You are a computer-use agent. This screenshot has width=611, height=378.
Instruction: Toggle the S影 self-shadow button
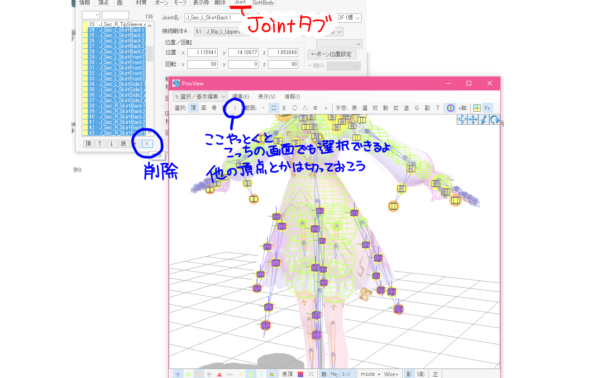click(420, 374)
